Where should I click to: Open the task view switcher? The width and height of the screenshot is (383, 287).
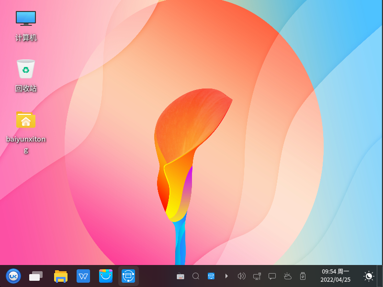pyautogui.click(x=36, y=276)
